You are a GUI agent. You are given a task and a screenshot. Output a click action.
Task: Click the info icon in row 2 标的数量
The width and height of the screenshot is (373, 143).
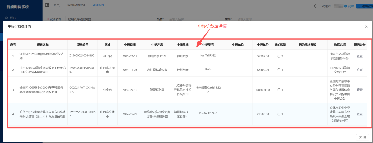278,70
